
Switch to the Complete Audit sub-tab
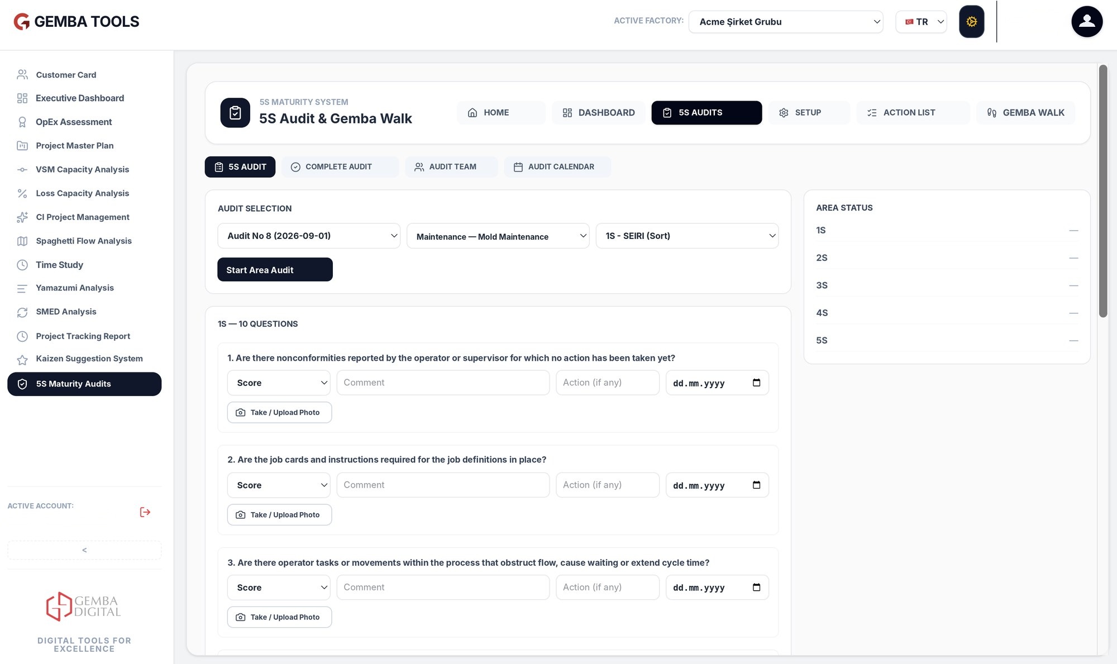point(340,167)
